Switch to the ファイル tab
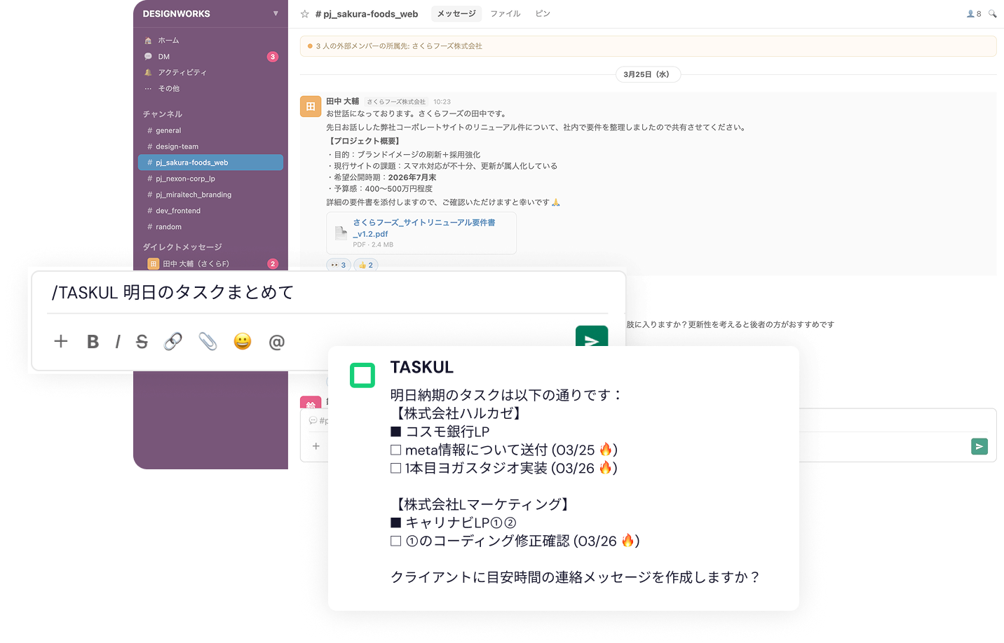The height and width of the screenshot is (643, 1004). 505,13
